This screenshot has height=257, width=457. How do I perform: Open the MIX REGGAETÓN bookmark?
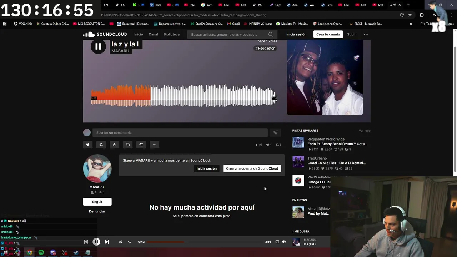coord(89,24)
